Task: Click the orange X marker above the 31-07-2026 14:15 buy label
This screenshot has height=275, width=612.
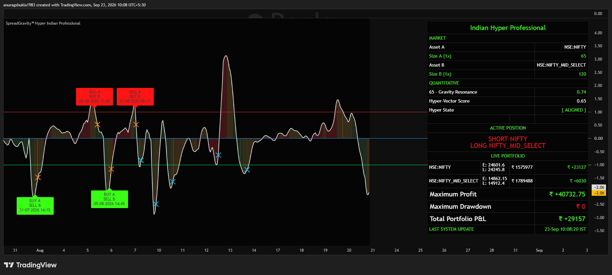Action: (38, 177)
